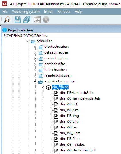Image resolution: width=121 pixels, height=154 pixels.
Task: Select the blechschrauben folder label
Action: click(x=56, y=47)
